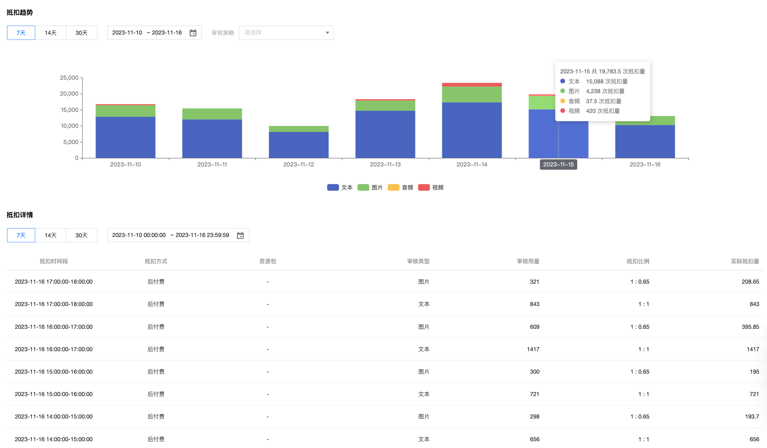Click the 2023-11-16 end date field

pyautogui.click(x=167, y=33)
